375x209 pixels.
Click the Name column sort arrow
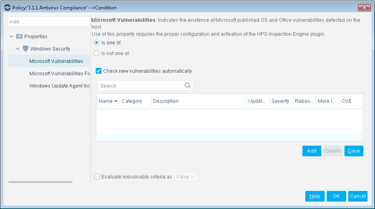coord(116,101)
